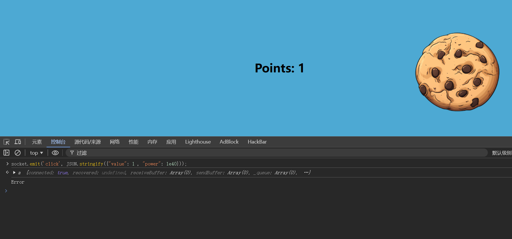Image resolution: width=512 pixels, height=239 pixels.
Task: Click the console filter input field
Action: (277, 153)
